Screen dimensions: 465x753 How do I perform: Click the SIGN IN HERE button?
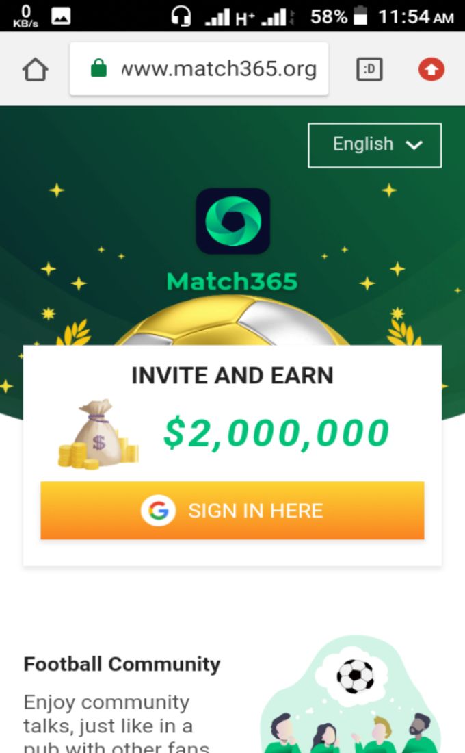[232, 511]
